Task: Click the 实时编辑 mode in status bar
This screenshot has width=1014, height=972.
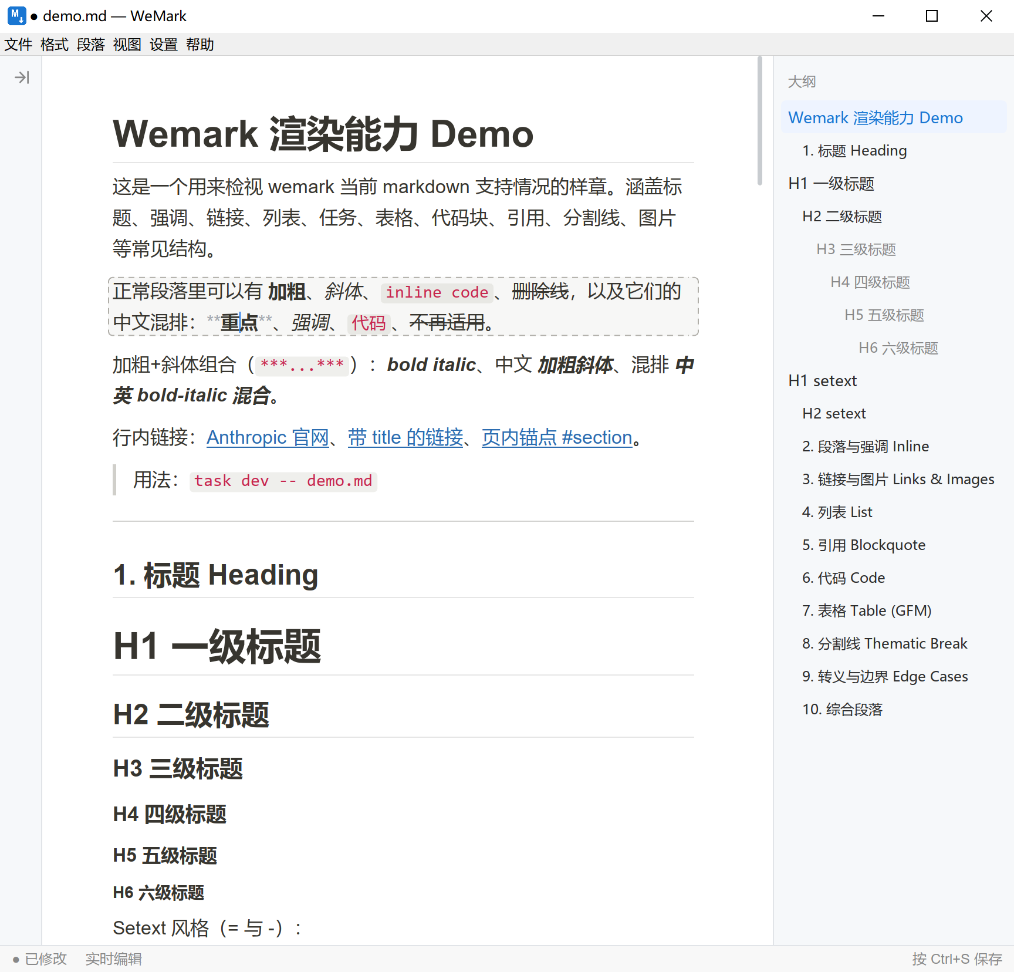Action: (114, 959)
